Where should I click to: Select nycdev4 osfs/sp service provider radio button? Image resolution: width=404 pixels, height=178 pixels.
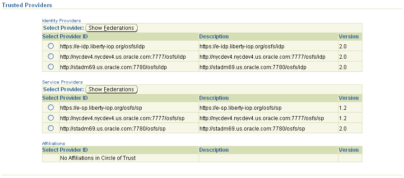click(x=51, y=117)
